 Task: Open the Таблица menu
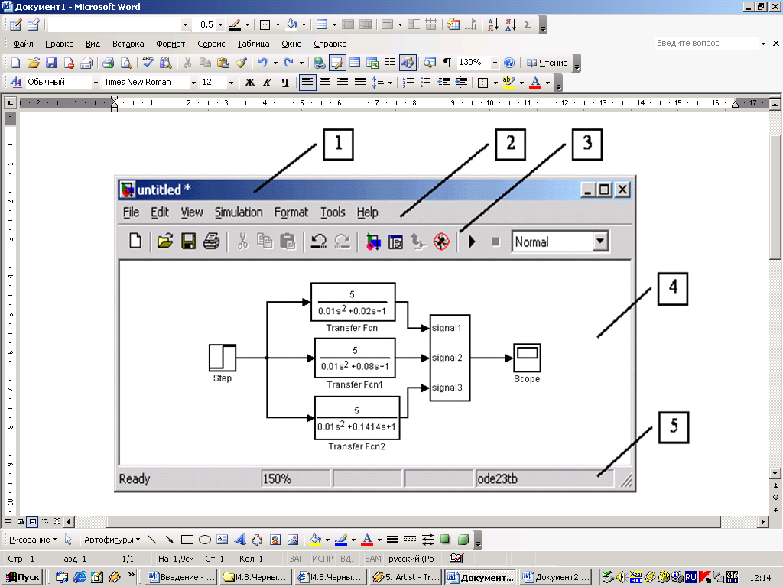pos(253,44)
